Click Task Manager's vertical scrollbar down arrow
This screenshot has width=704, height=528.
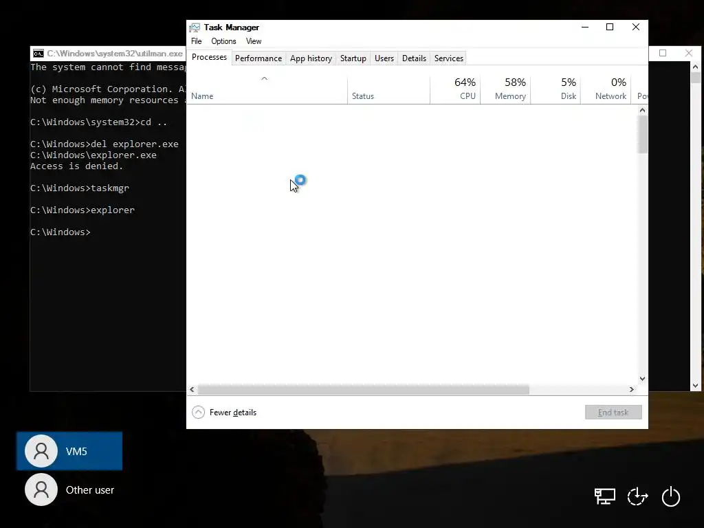point(643,379)
